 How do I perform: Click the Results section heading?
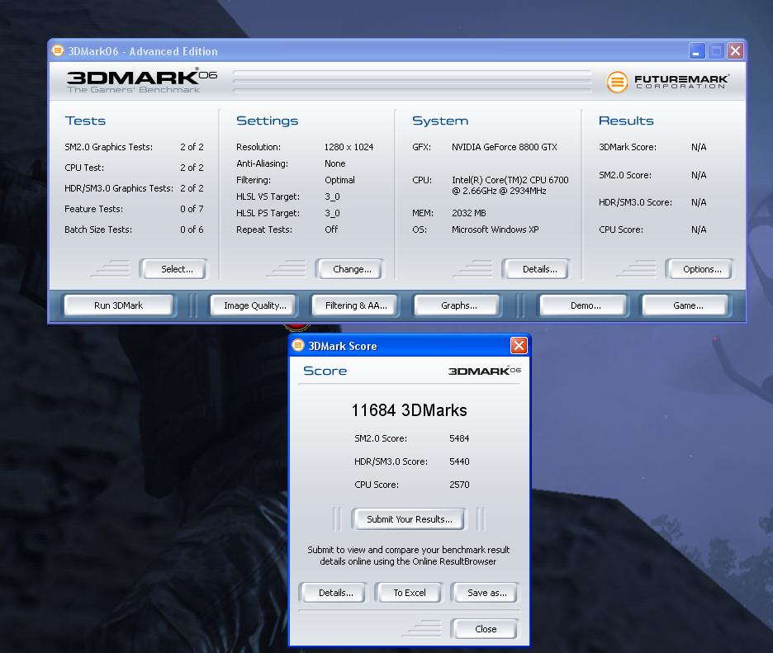coord(626,121)
